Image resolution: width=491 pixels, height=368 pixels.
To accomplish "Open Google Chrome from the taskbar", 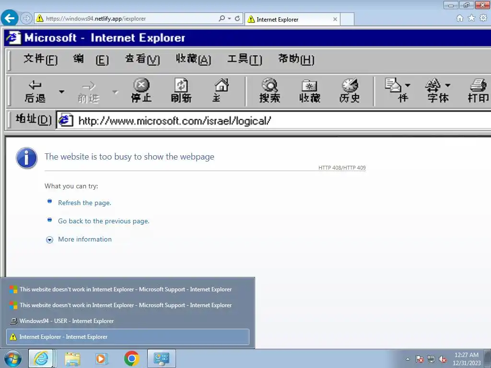I will click(131, 358).
